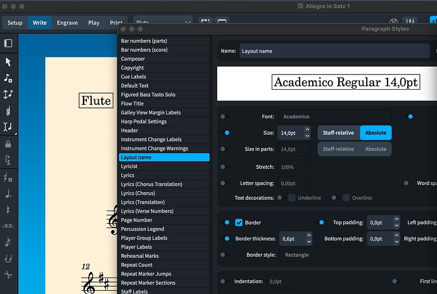The width and height of the screenshot is (437, 294).
Task: Click the Border thickness stepper arrows
Action: [x=309, y=238]
